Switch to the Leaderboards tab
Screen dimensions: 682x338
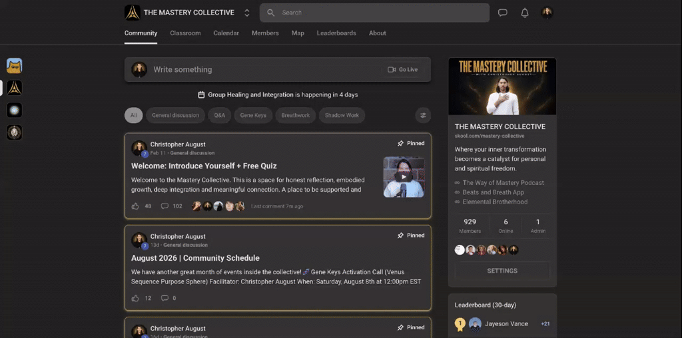click(336, 33)
